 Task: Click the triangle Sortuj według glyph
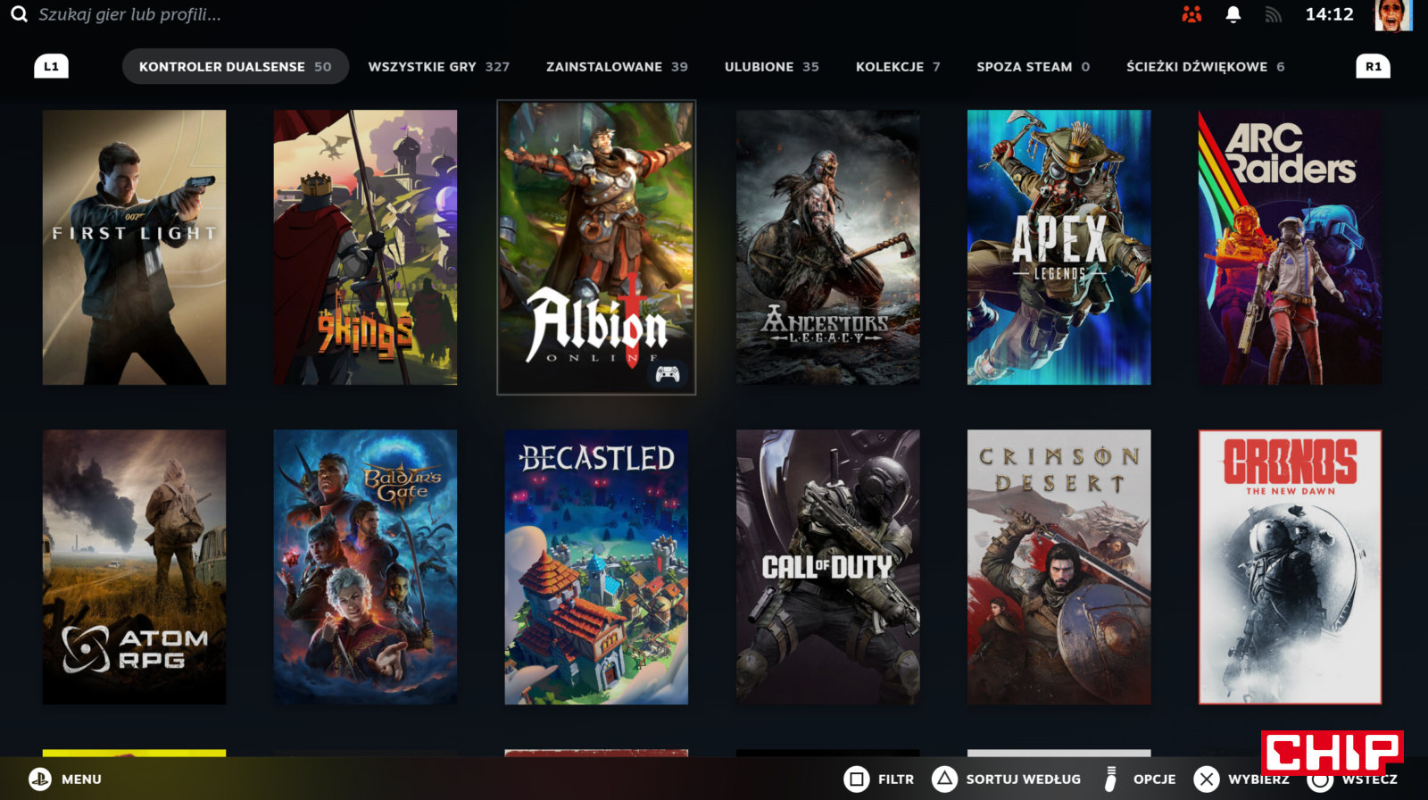944,779
